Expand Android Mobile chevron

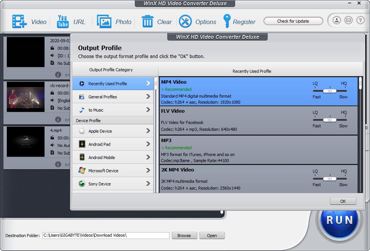coord(148,157)
